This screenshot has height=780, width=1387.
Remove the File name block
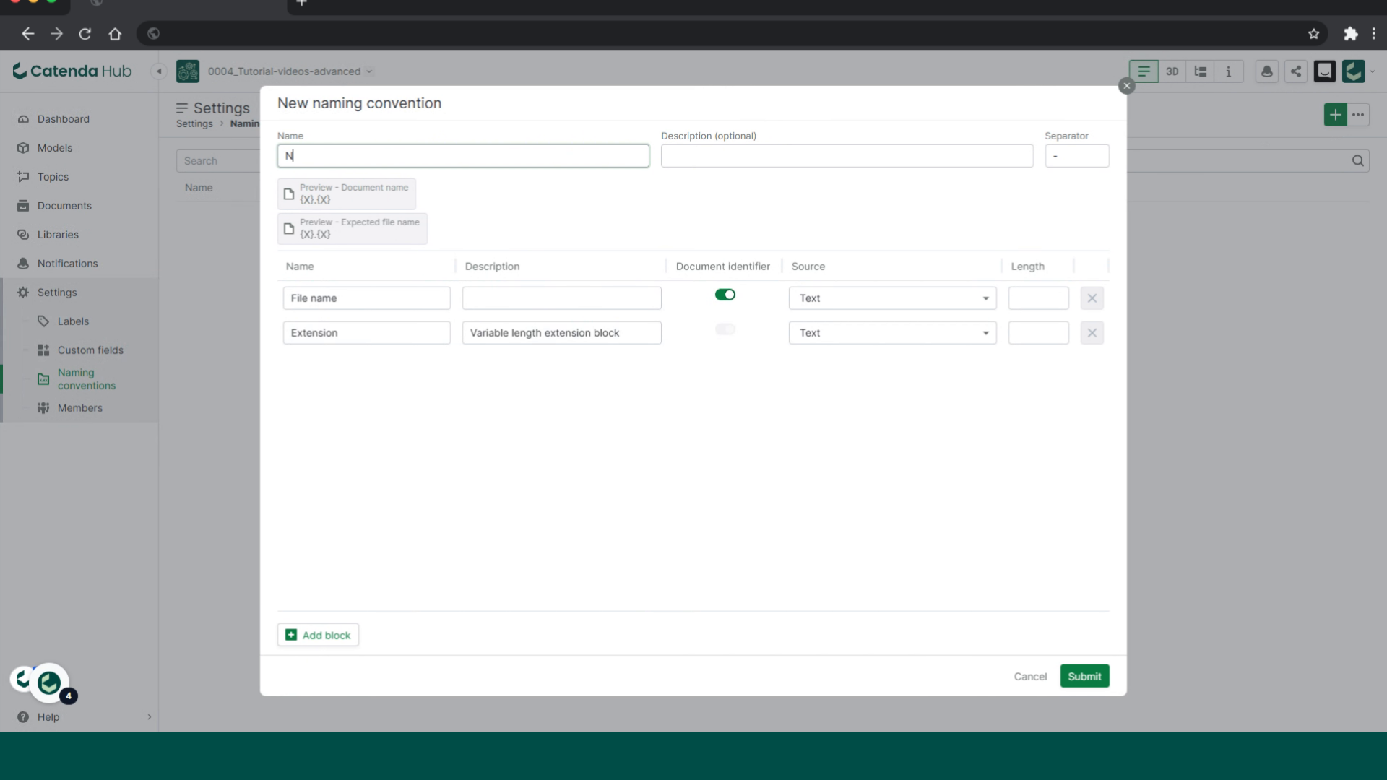click(1092, 298)
